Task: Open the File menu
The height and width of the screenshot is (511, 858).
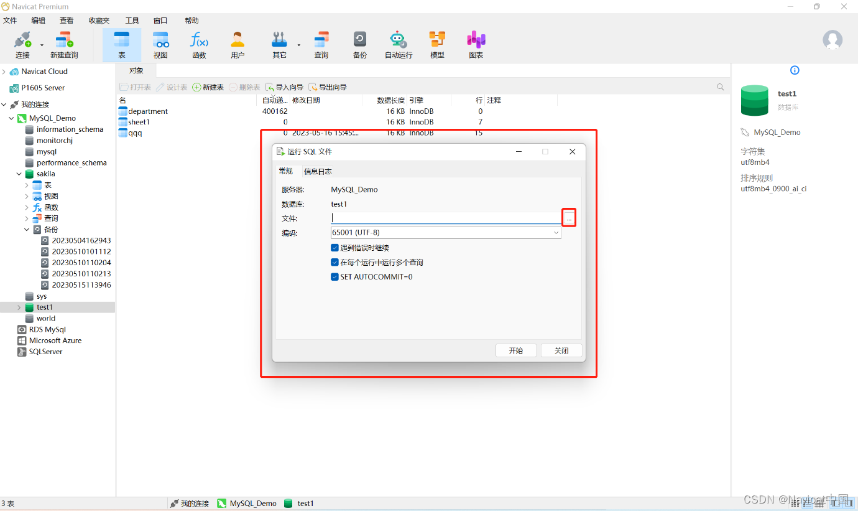Action: [10, 21]
